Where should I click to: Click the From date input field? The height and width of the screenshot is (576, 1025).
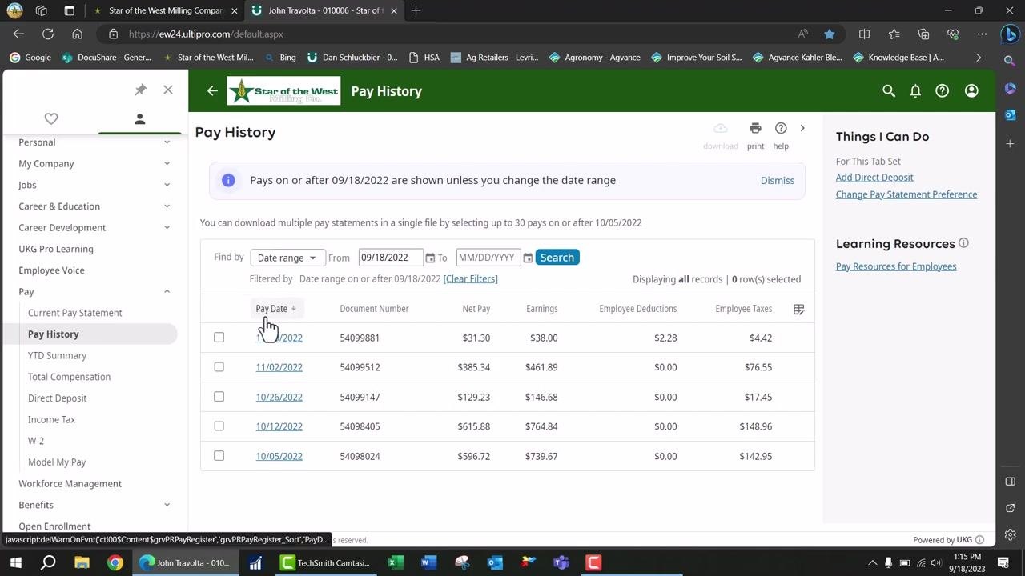391,258
